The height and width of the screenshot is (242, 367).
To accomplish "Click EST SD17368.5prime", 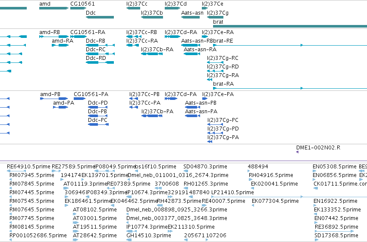I will click(x=317, y=240).
